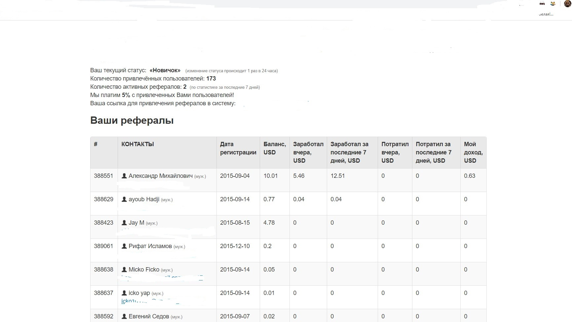Click the Ваши рефералы heading
The width and height of the screenshot is (572, 322).
(132, 120)
